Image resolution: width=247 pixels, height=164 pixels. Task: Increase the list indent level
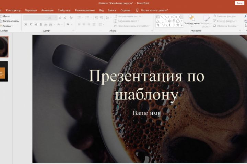101,18
